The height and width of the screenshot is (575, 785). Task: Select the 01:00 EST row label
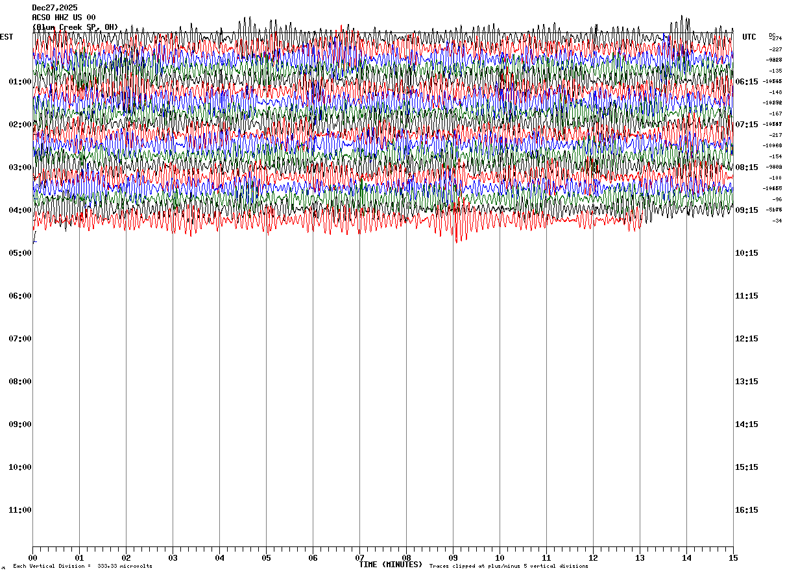20,82
